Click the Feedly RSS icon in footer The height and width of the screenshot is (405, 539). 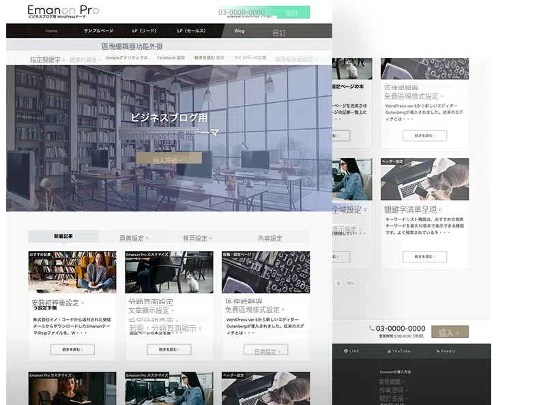coord(438,351)
